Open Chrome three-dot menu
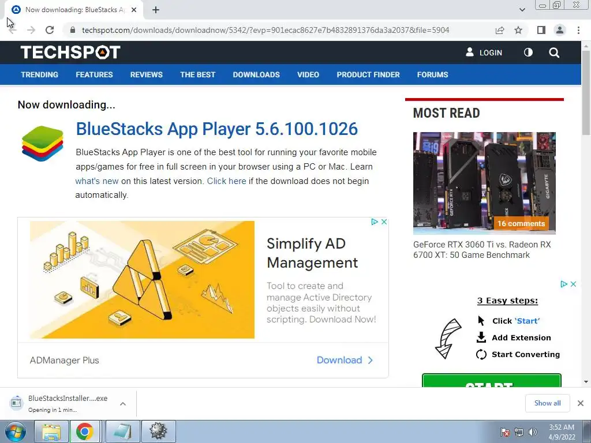The width and height of the screenshot is (591, 443). 578,30
